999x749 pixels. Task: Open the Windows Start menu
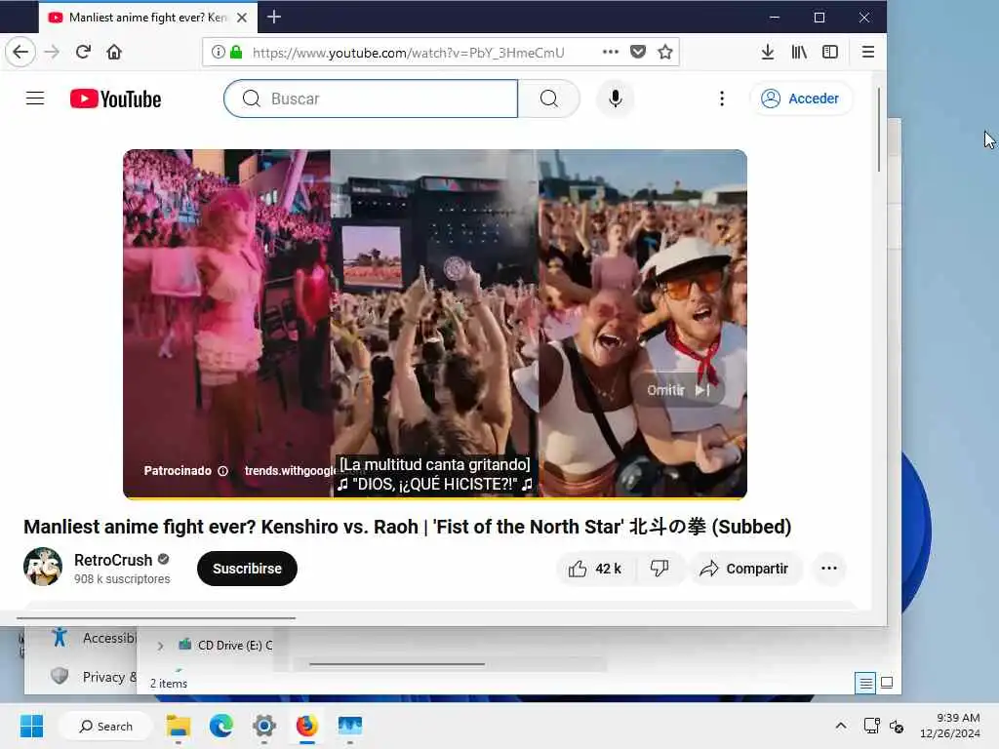[x=31, y=726]
